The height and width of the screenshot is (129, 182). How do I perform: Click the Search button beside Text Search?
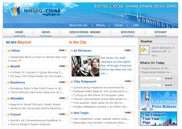point(168,78)
